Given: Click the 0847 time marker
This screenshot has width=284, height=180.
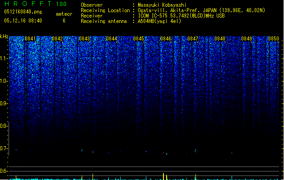Looking at the screenshot, I should click(193, 39).
